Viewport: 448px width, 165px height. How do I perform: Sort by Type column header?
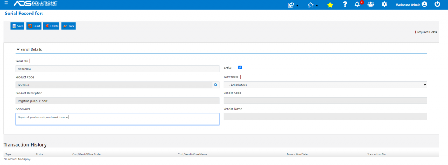[x=8, y=154]
